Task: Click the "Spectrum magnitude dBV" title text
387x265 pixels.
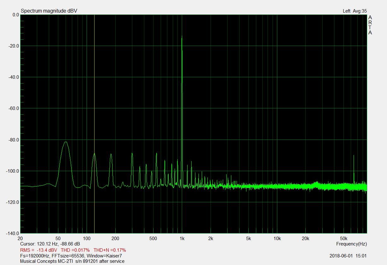Action: tap(49, 11)
